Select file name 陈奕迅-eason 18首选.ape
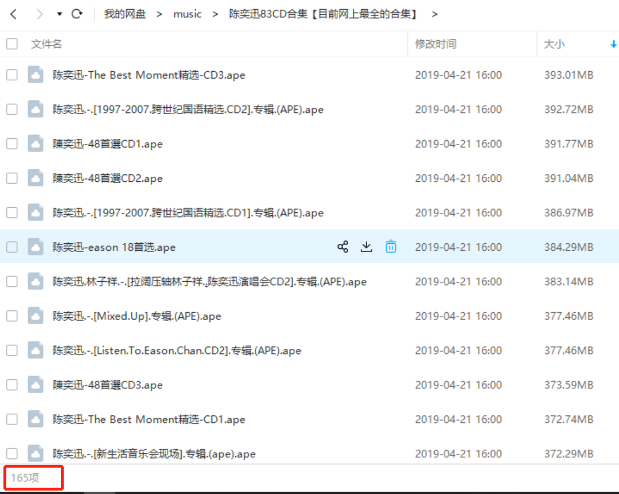This screenshot has height=494, width=619. pyautogui.click(x=114, y=247)
